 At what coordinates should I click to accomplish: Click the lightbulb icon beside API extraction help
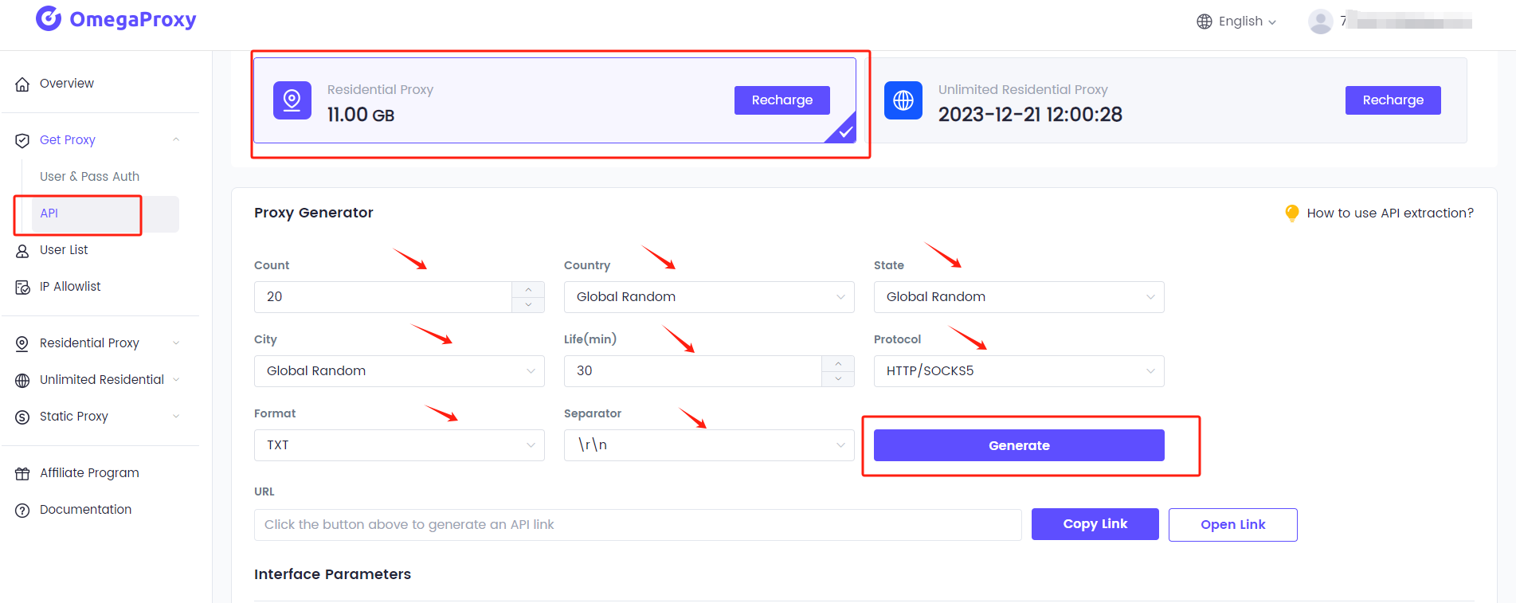coord(1292,213)
